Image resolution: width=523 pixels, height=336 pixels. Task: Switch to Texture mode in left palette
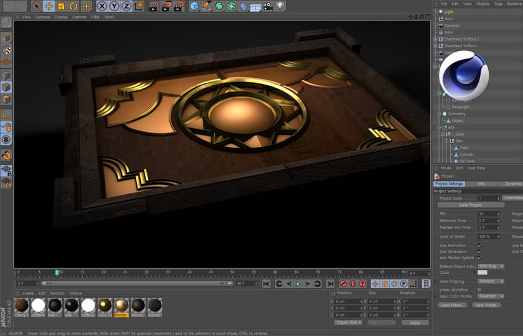6,50
